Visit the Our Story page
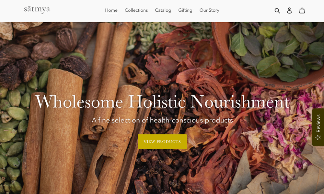Screen dimensions: 324x194 point(209,10)
